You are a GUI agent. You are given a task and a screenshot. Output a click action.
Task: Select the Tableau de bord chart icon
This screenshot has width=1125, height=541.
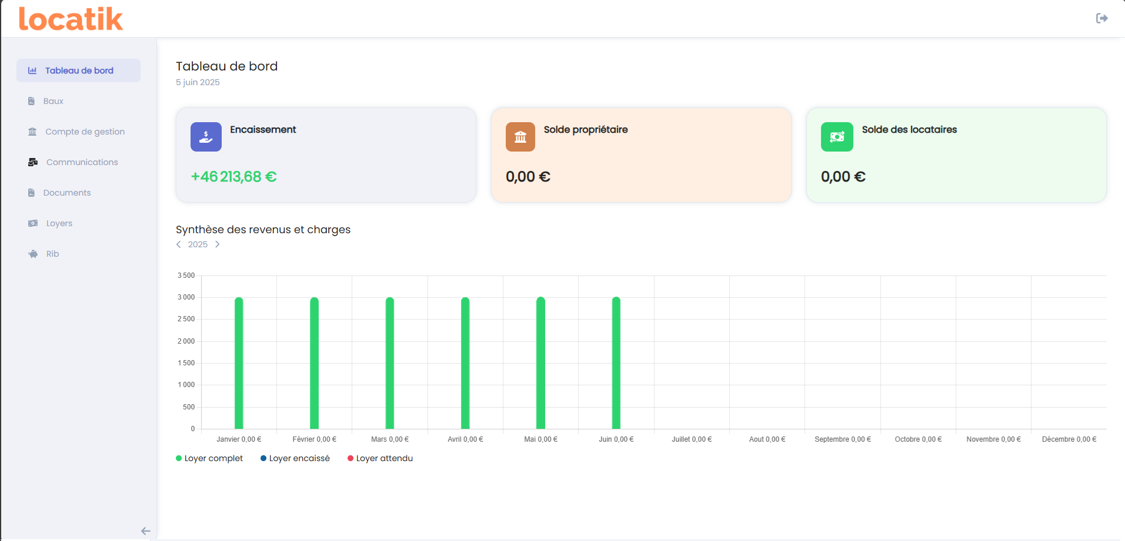click(32, 70)
